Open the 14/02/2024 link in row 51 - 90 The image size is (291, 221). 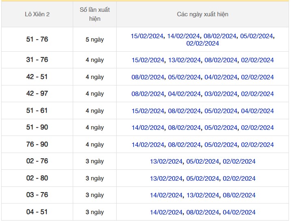tap(148, 128)
